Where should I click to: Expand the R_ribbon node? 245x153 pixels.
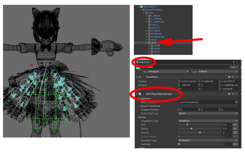pos(146,31)
